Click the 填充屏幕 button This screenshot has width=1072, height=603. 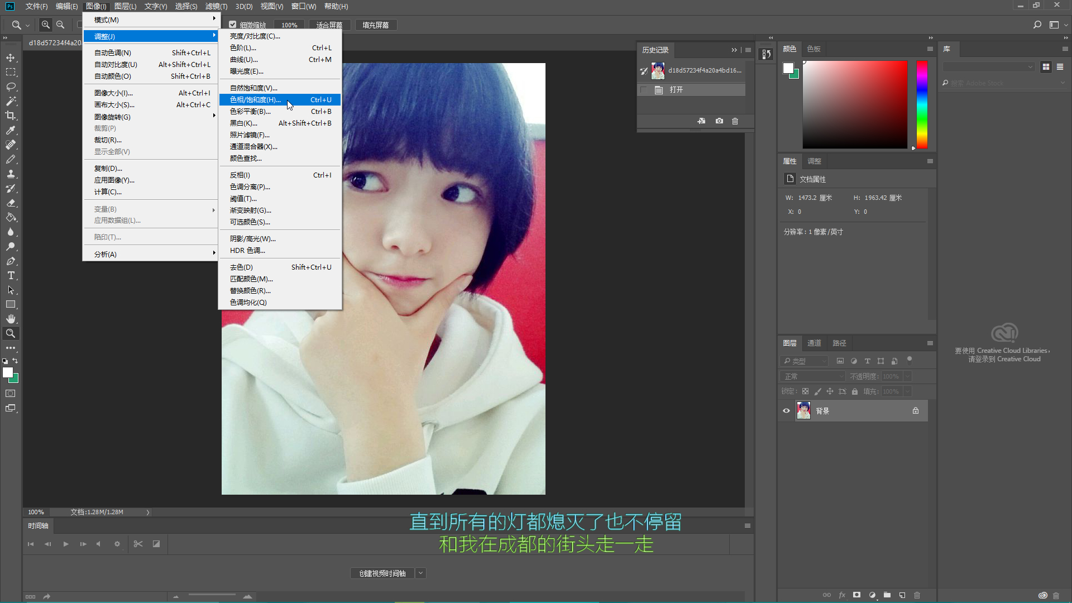(375, 25)
